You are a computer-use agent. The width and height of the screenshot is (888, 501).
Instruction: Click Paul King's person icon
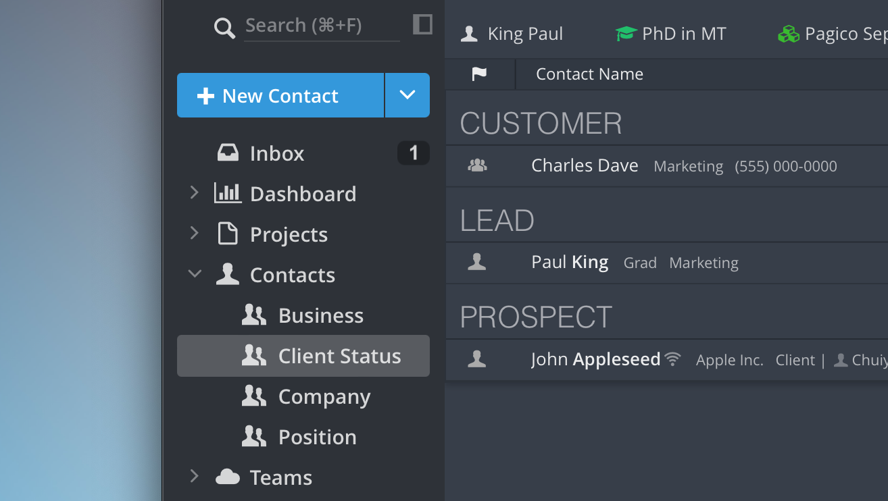(x=477, y=262)
